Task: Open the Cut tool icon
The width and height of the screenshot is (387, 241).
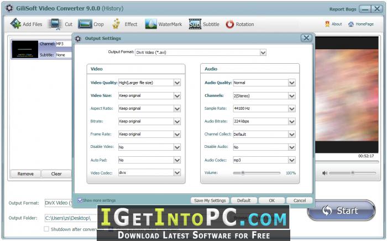Action: pyautogui.click(x=55, y=24)
